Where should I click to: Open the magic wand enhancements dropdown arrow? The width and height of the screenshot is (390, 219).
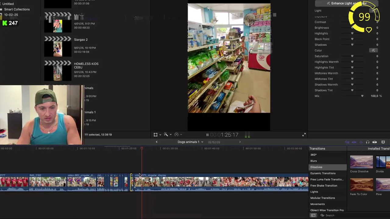coord(170,135)
